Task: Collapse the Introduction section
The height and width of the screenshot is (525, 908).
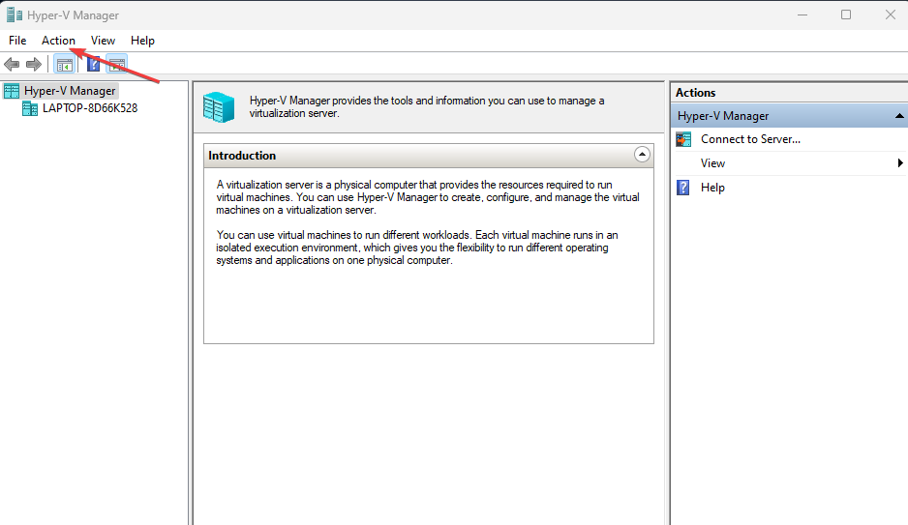Action: 642,155
